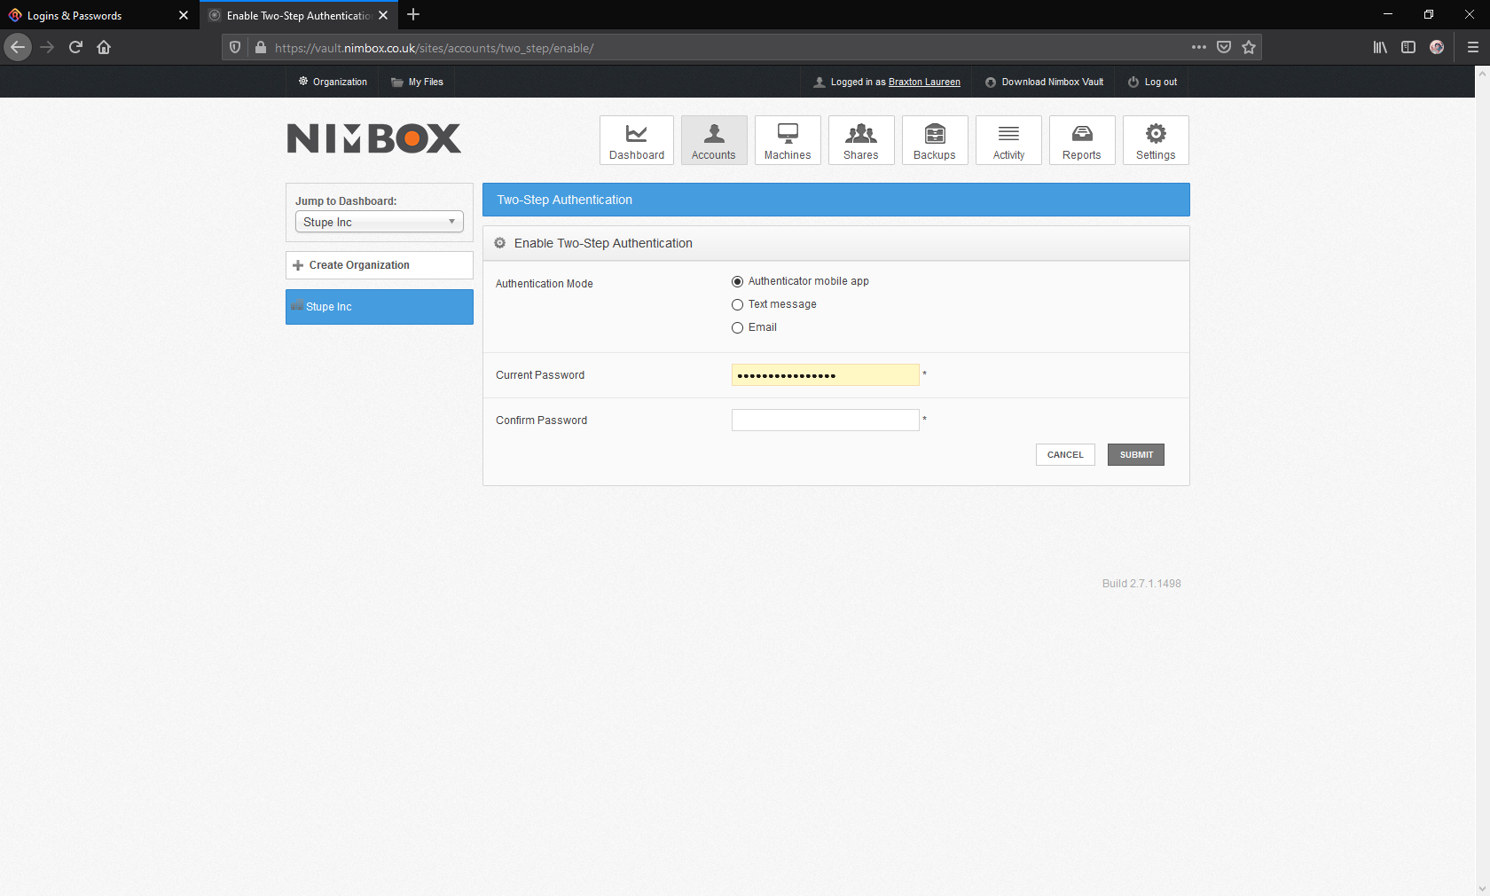Open the Settings section

click(1156, 140)
